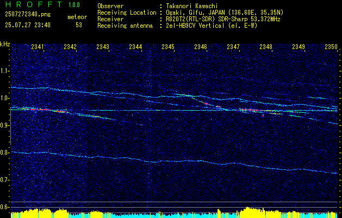Viewport: 342px width, 218px height.
Task: Click the 1.1 frequency axis label
Action: (x=5, y=71)
